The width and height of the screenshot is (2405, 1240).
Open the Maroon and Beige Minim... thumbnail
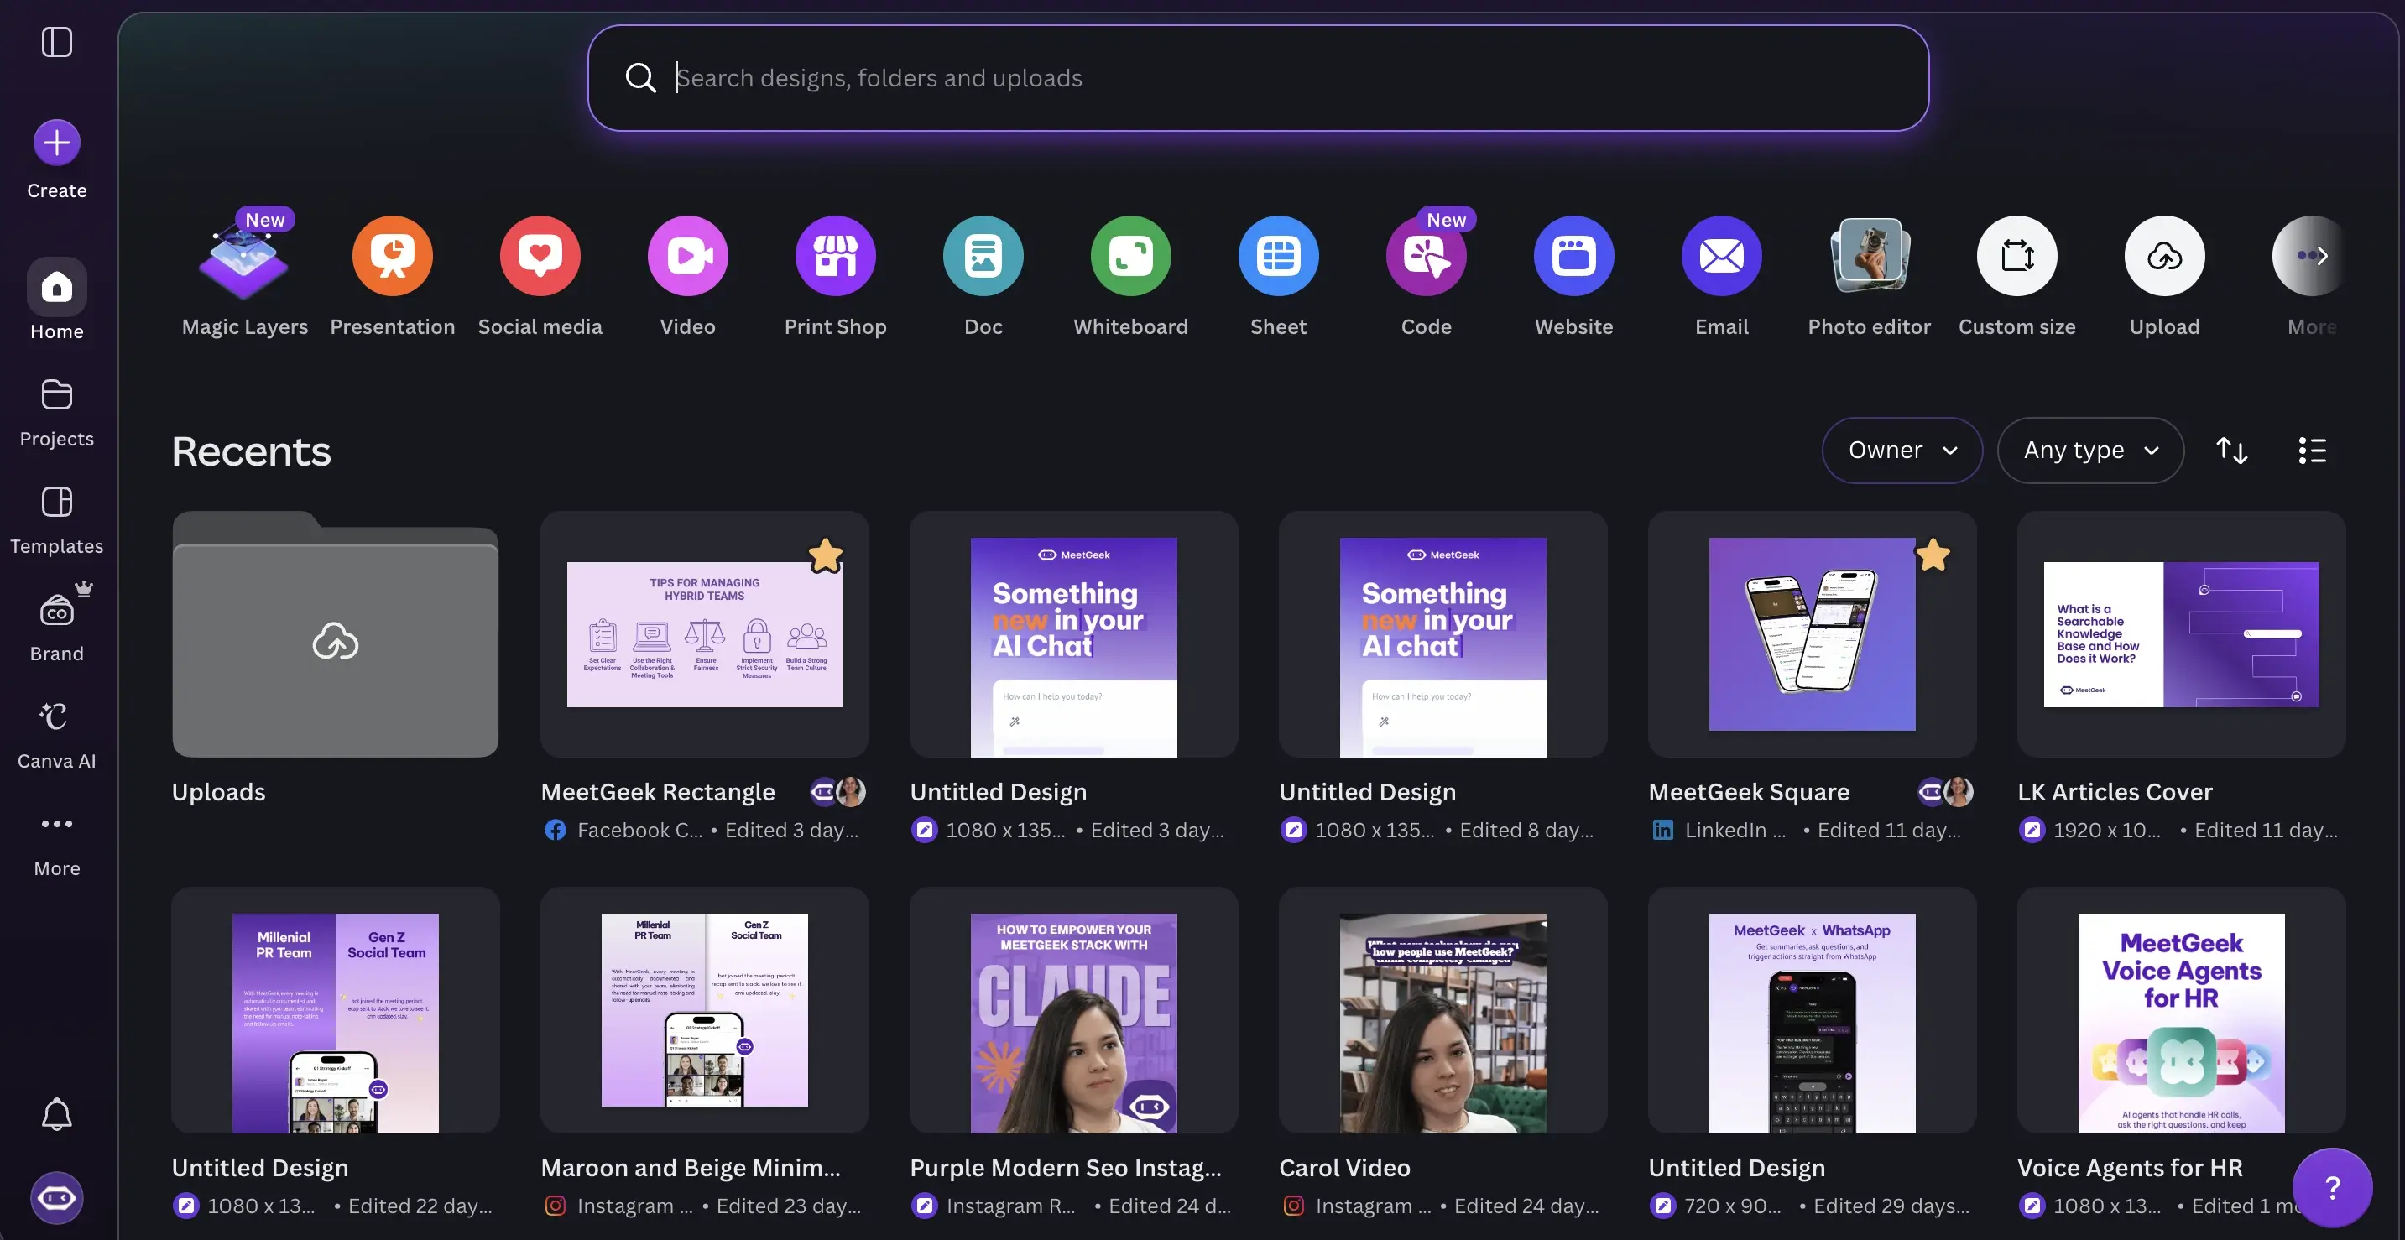point(704,1010)
